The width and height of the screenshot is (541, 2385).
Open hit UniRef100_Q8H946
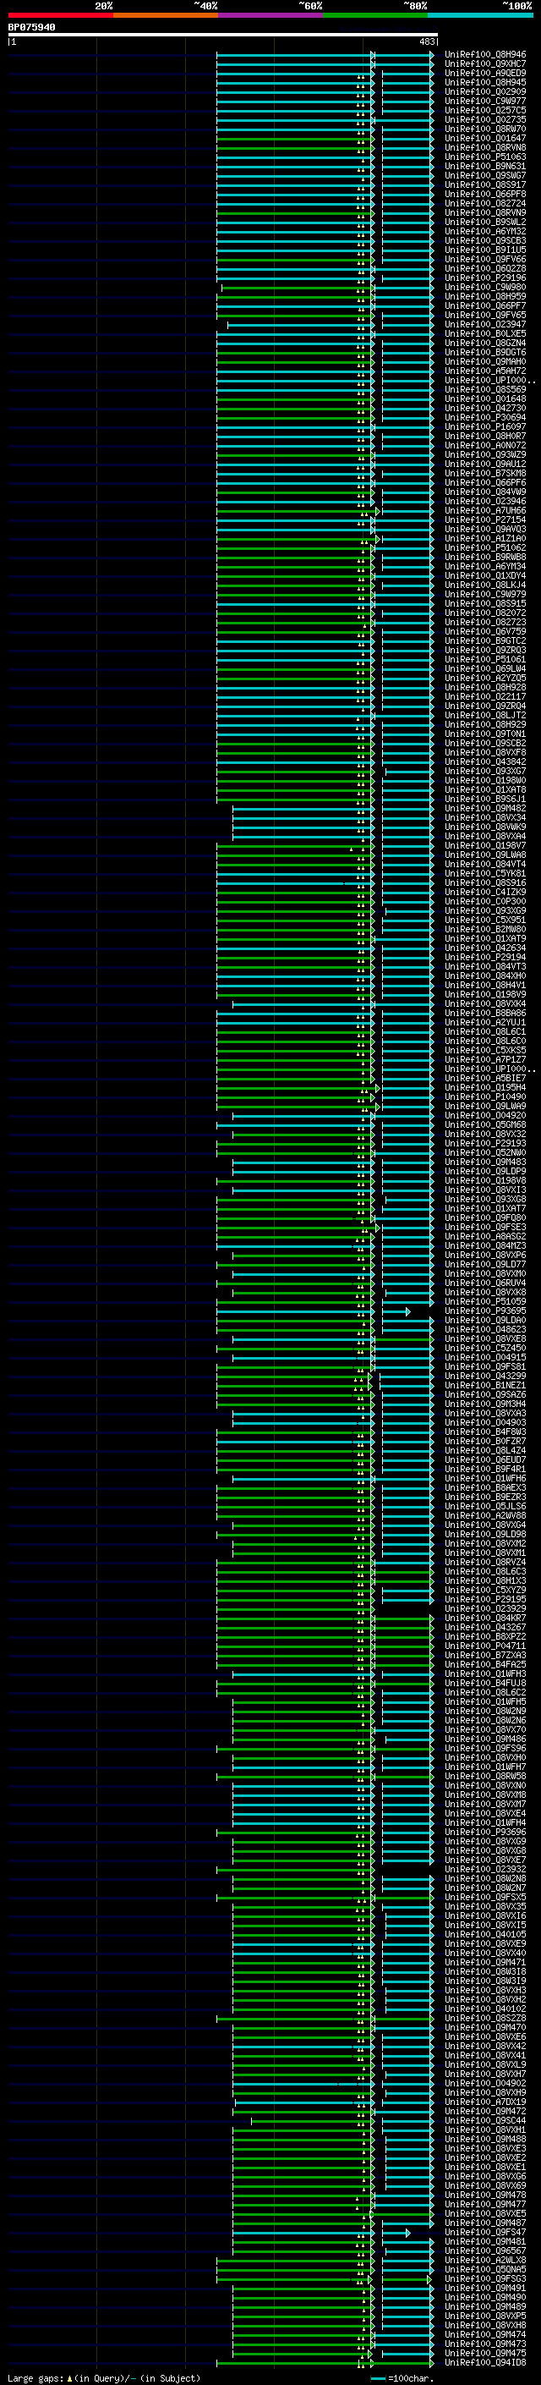pos(485,55)
